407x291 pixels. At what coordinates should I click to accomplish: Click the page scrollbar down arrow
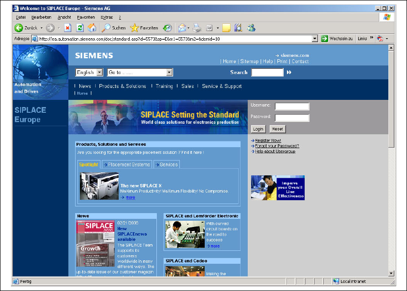click(391, 273)
